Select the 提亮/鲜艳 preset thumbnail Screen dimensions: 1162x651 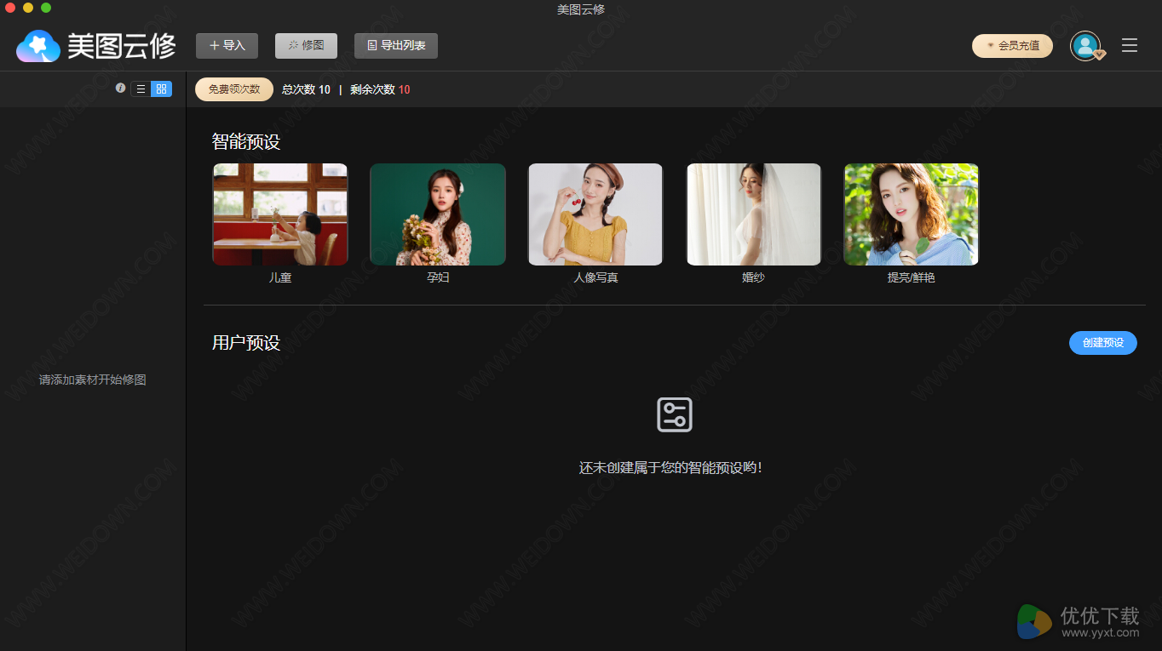coord(912,214)
